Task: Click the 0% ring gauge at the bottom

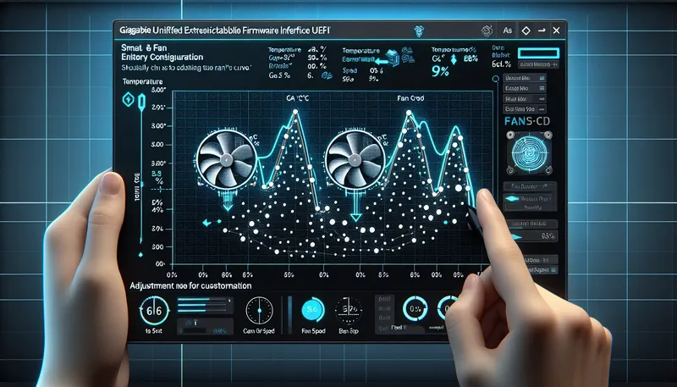Action: pyautogui.click(x=415, y=308)
